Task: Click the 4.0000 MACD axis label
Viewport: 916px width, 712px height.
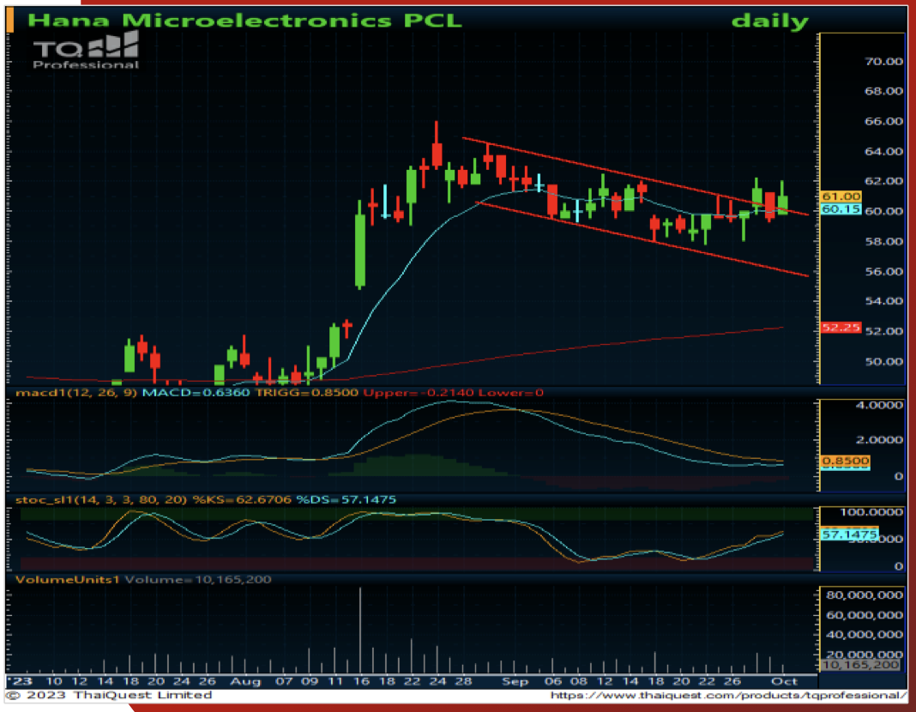Action: coord(879,405)
